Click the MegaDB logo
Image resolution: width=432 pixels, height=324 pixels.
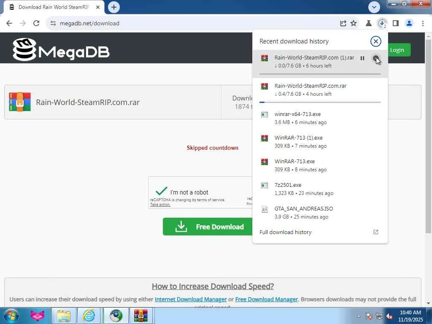(x=61, y=50)
